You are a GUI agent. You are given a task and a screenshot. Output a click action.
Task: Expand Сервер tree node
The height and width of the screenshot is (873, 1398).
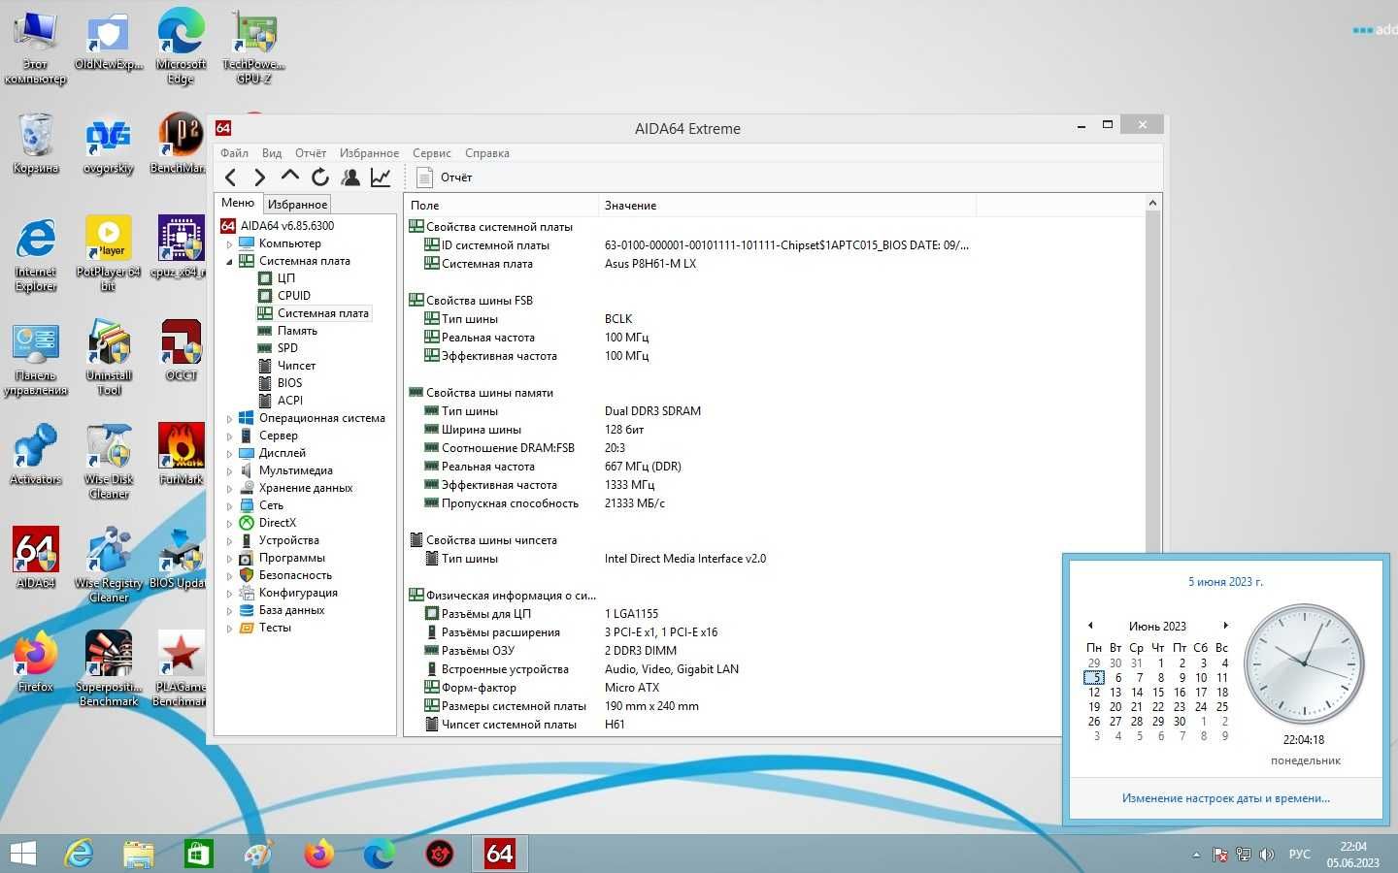click(x=230, y=436)
